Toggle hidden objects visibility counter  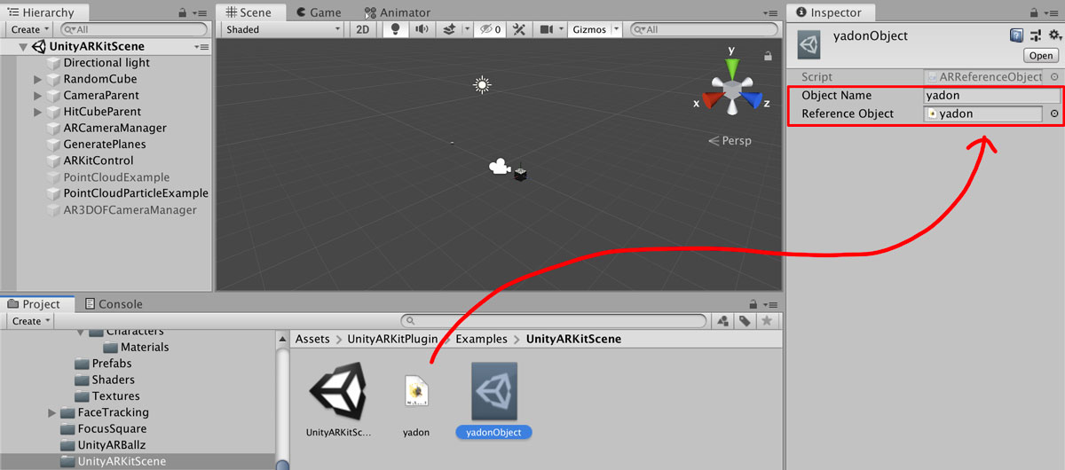click(491, 29)
